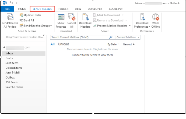Click Download Headers icon

point(85,17)
